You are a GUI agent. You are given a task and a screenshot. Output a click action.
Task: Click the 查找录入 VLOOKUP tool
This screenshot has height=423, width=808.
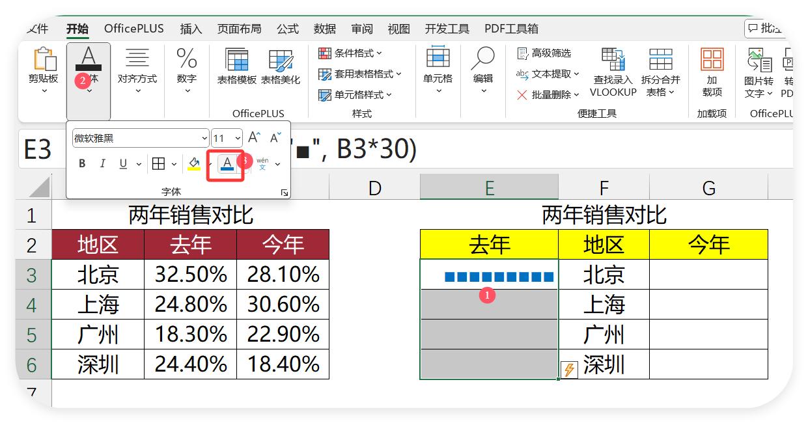pos(613,72)
